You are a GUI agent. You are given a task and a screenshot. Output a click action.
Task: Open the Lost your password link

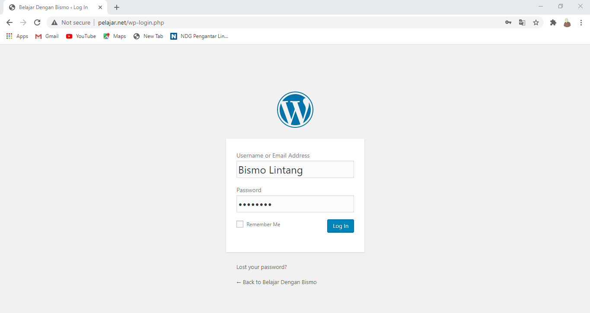(x=262, y=267)
